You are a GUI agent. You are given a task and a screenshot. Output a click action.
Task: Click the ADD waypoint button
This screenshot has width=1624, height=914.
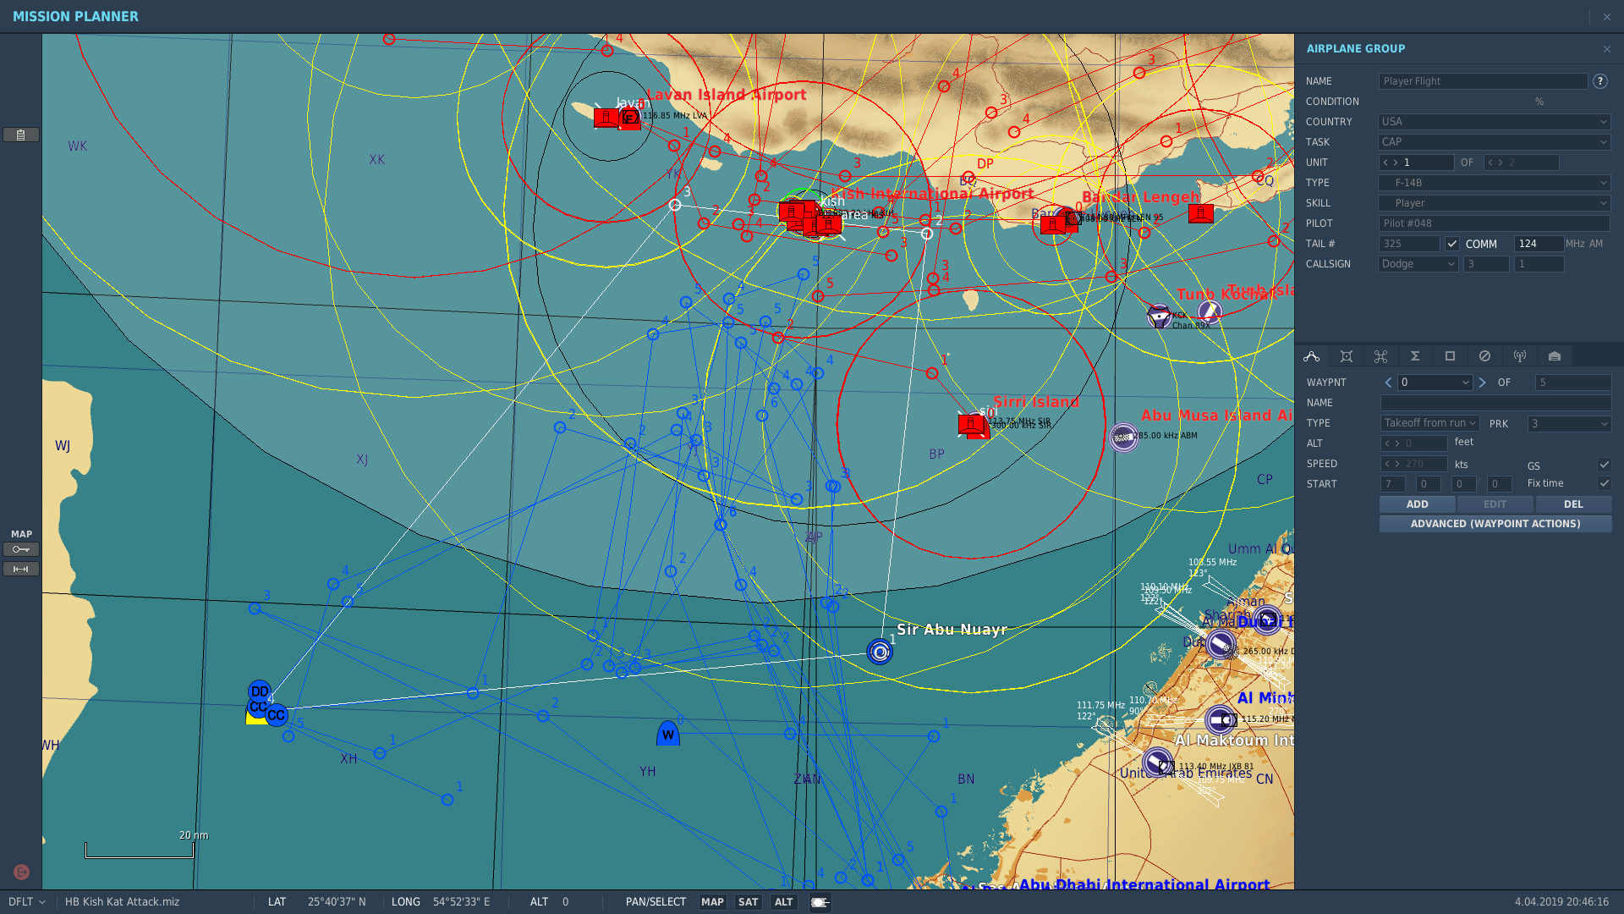(x=1418, y=504)
